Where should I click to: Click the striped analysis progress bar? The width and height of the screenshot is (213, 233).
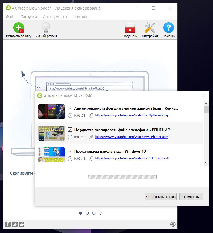coord(122,177)
